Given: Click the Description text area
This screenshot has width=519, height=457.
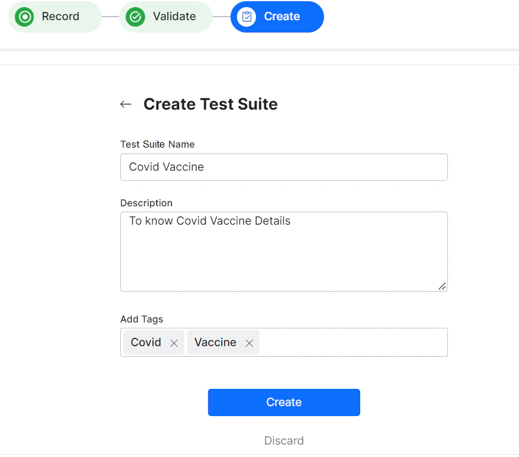Looking at the screenshot, I should (284, 251).
